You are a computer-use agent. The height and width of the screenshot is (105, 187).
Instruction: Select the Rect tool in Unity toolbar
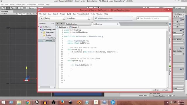tap(21, 8)
